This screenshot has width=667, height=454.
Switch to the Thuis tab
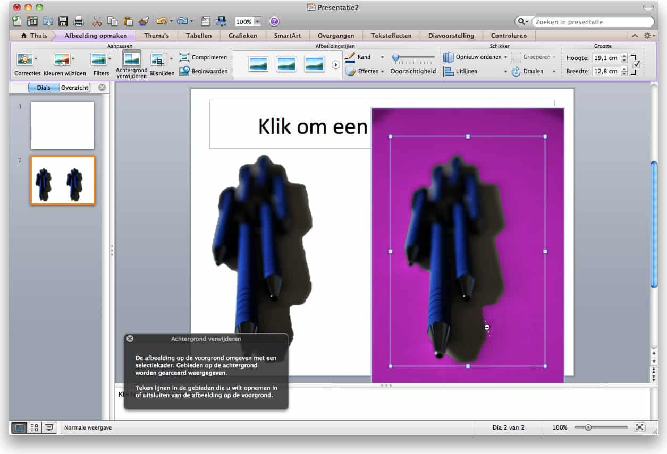[34, 36]
